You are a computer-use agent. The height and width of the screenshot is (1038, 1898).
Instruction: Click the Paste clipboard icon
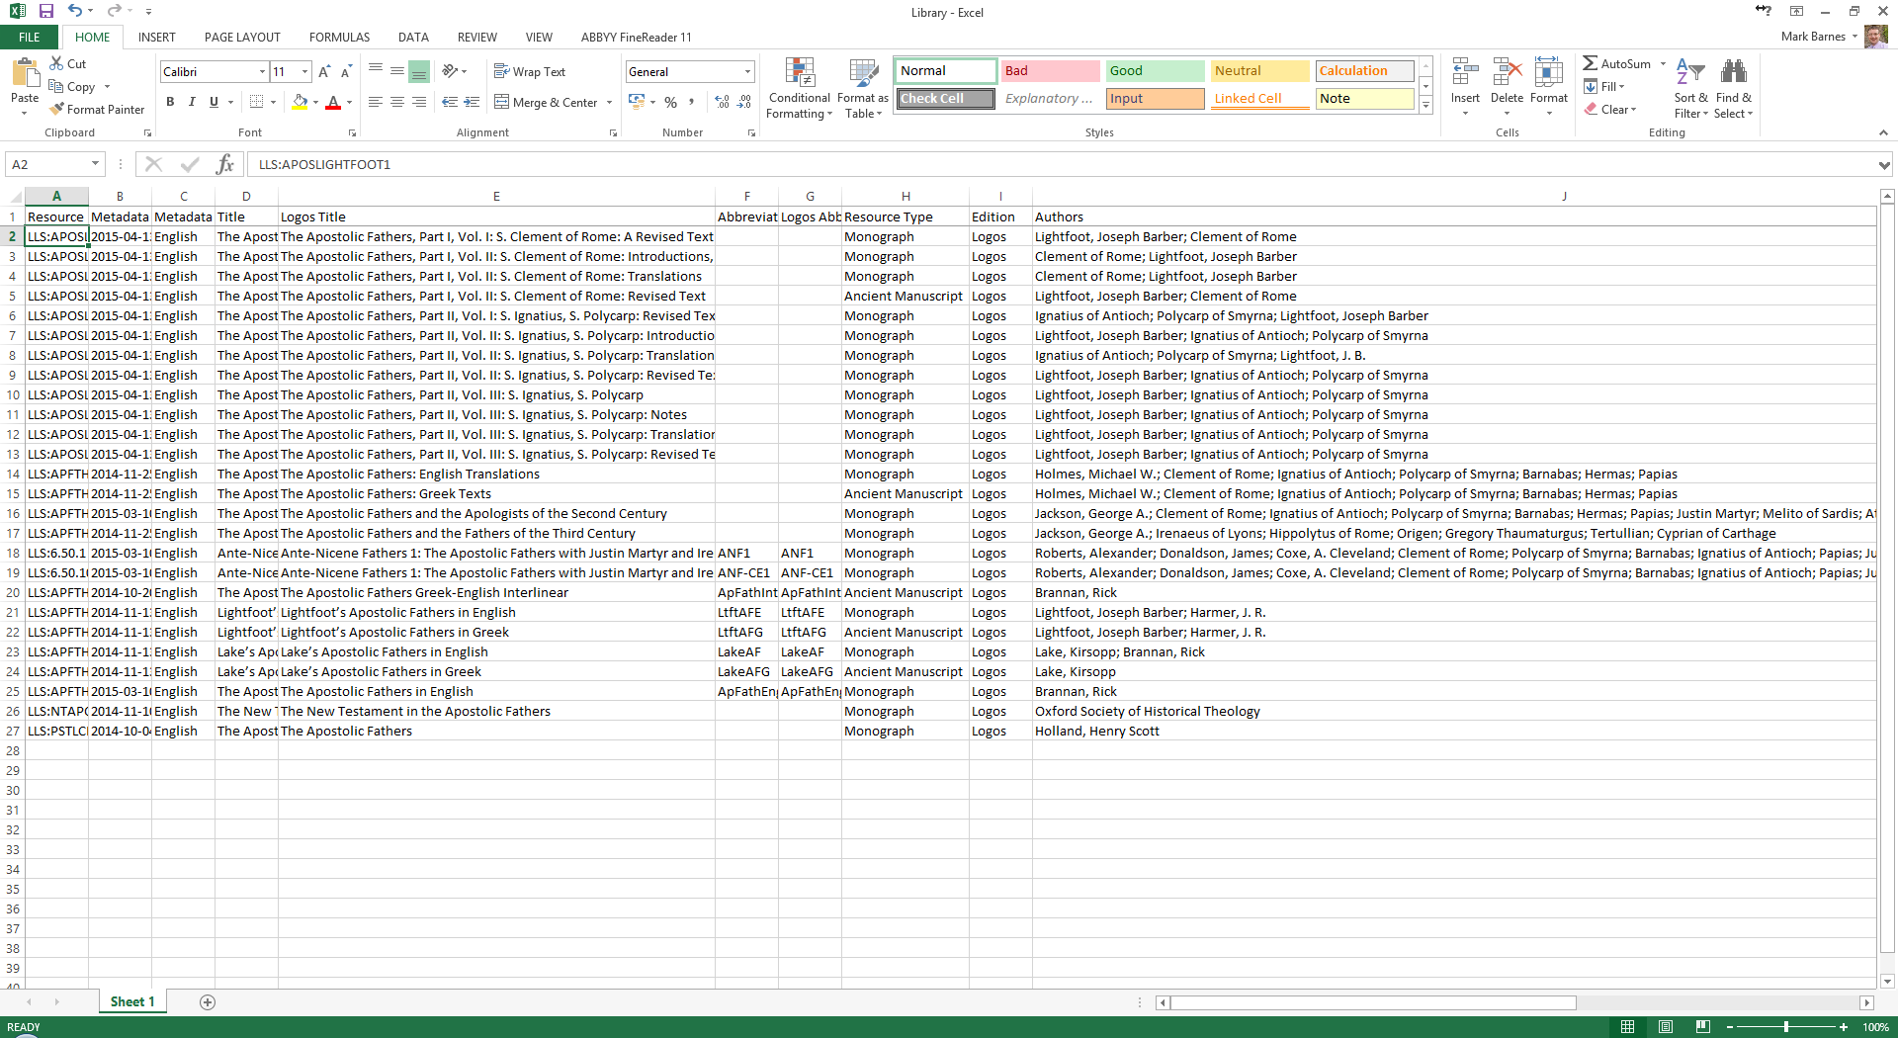(x=25, y=73)
